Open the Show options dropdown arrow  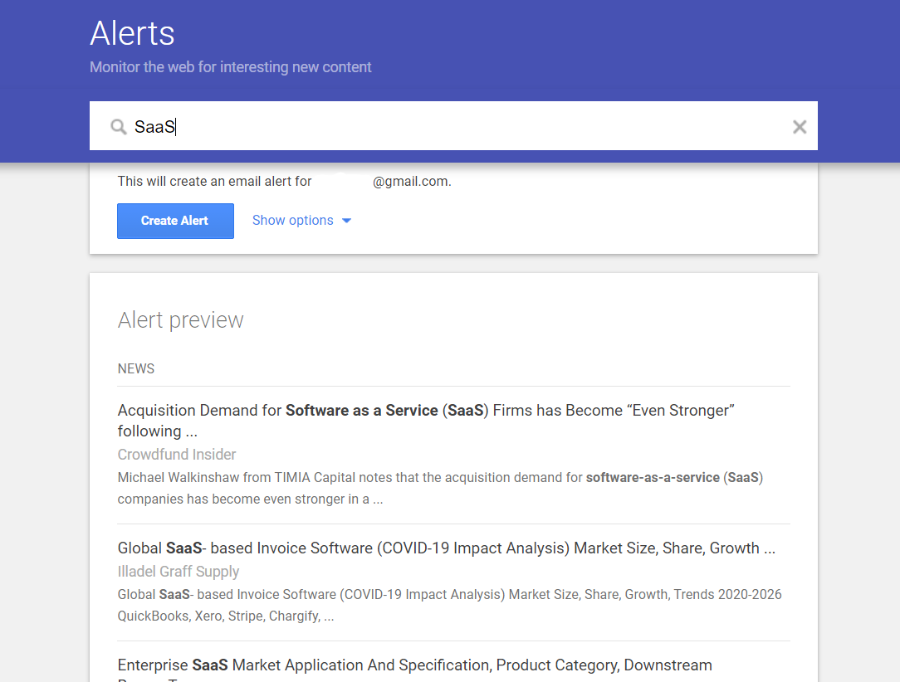(347, 220)
